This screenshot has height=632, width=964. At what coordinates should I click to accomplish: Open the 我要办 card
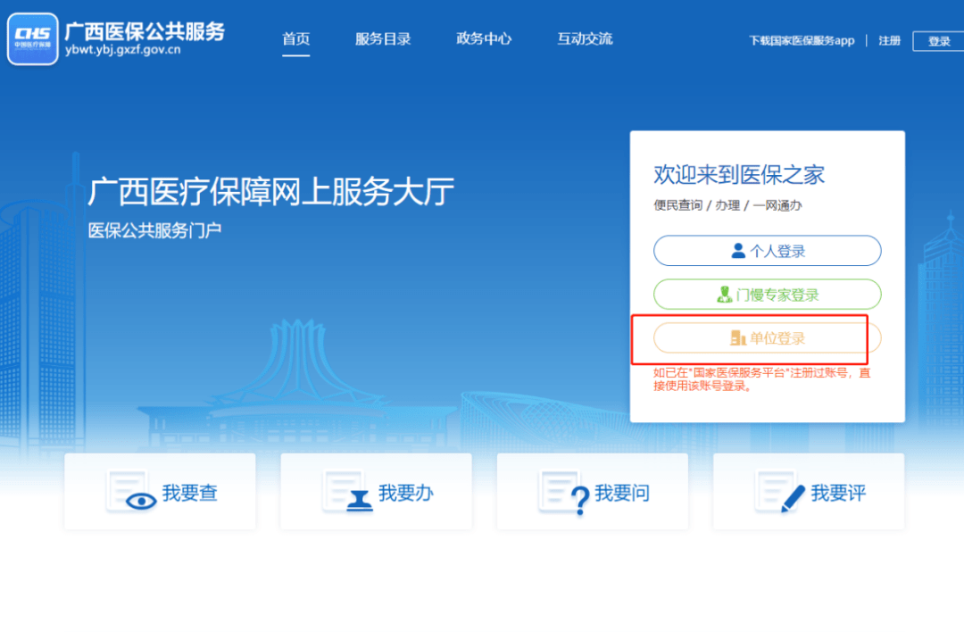point(377,491)
